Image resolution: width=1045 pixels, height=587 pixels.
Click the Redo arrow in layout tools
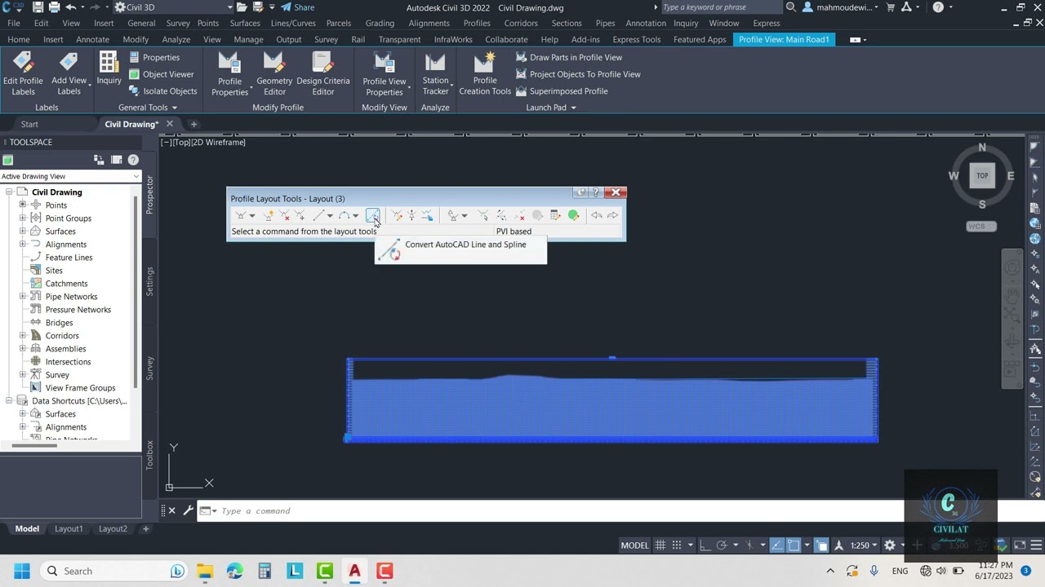tap(612, 215)
